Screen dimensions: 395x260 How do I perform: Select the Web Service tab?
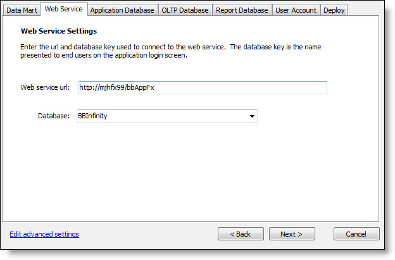tap(63, 9)
